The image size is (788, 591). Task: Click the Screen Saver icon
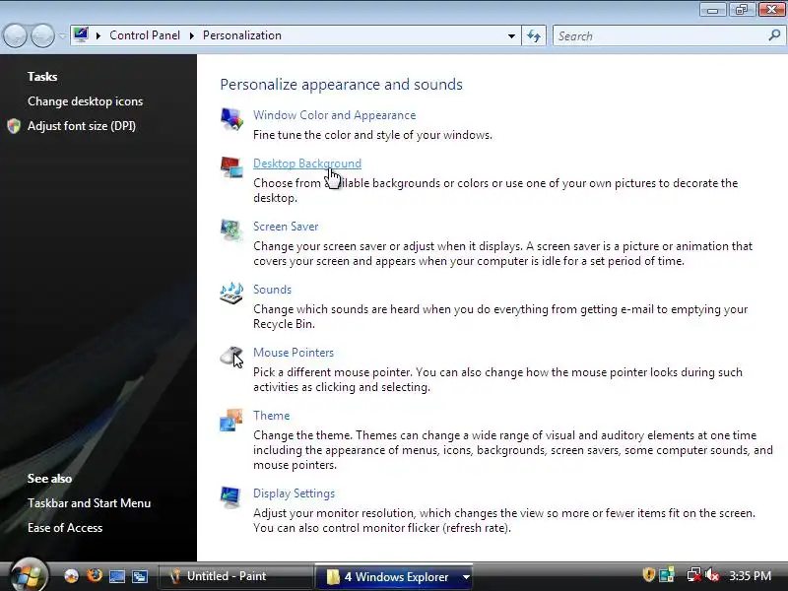(x=231, y=230)
